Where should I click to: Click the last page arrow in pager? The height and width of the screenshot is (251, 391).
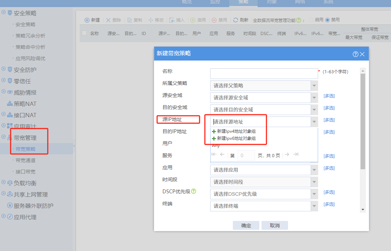pyautogui.click(x=296, y=154)
